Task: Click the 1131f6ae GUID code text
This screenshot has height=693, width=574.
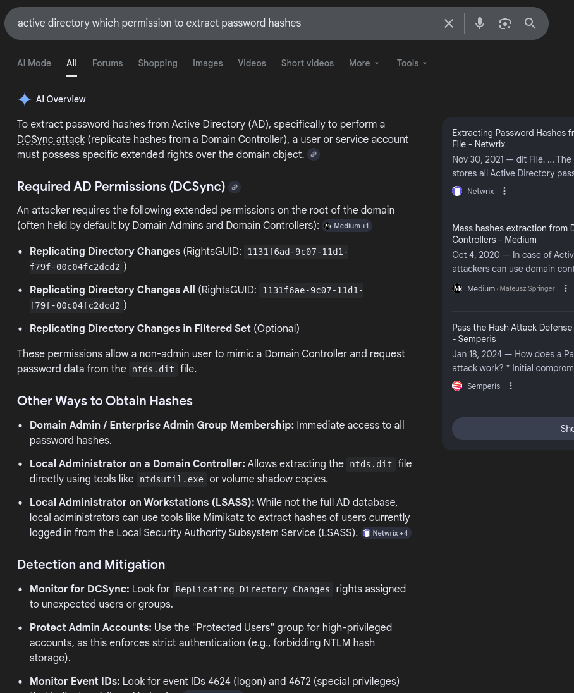Action: click(x=197, y=298)
